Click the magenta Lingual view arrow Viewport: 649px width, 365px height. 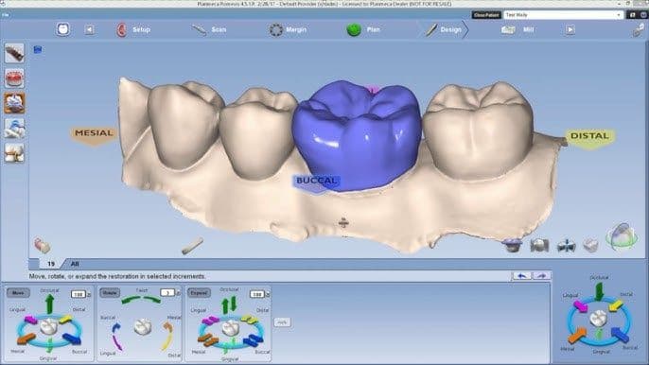(581, 306)
